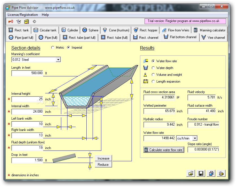The image size is (236, 187).
Task: Click the Fluid velocity value 5.781
Action: [x=202, y=97]
